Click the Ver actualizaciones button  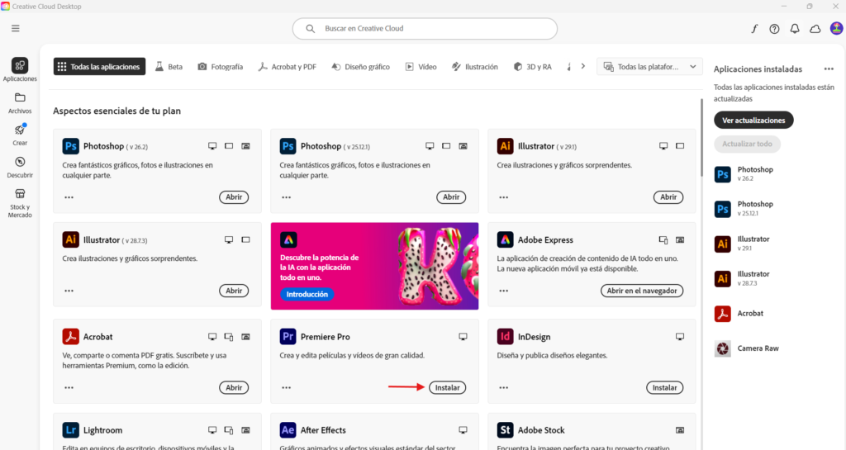coord(753,121)
